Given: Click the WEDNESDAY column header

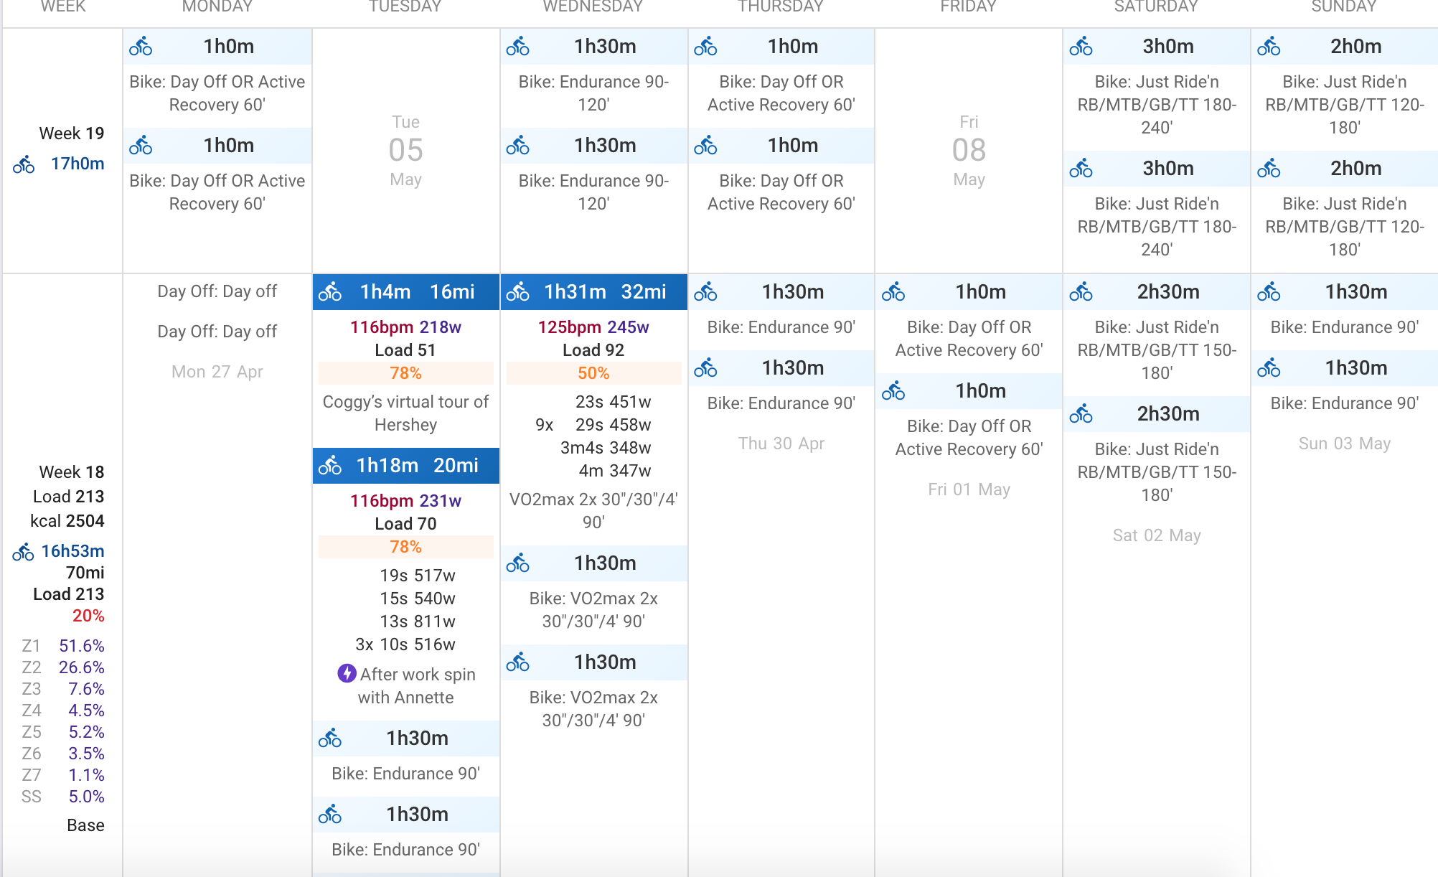Looking at the screenshot, I should [x=593, y=7].
